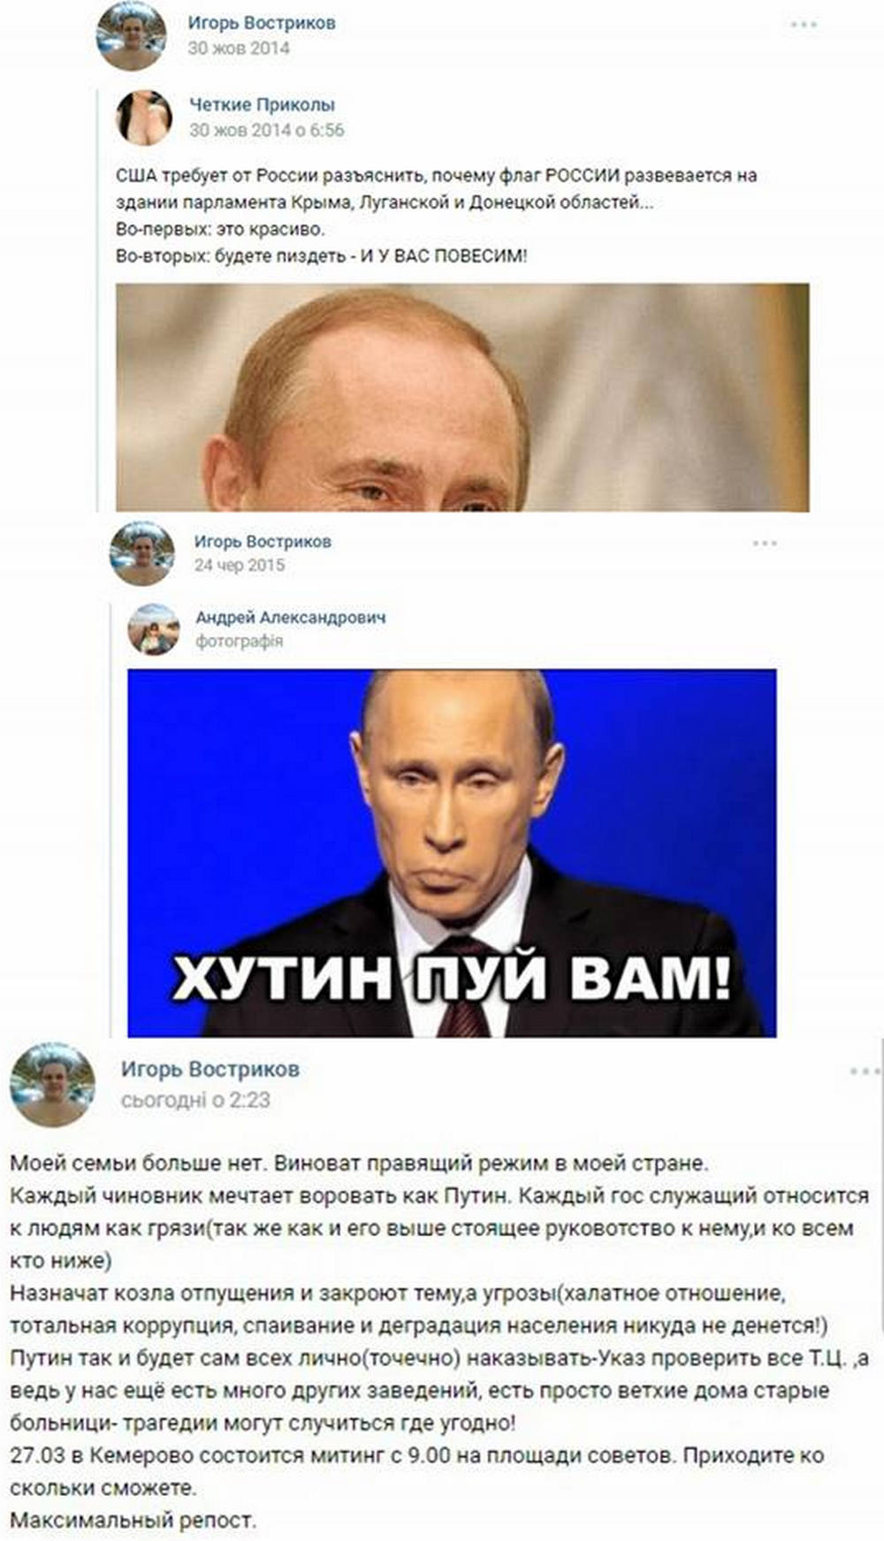Screen dimensions: 884x1541
Task: Open Четкие Приколы community name link
Action: click(x=263, y=104)
